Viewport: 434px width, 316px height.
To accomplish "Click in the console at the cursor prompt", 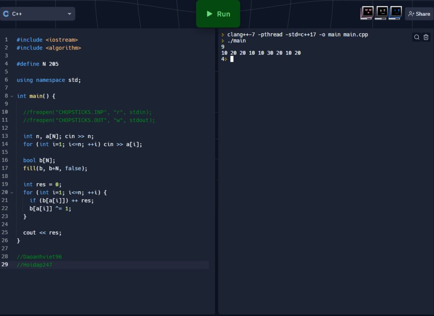I will point(232,59).
